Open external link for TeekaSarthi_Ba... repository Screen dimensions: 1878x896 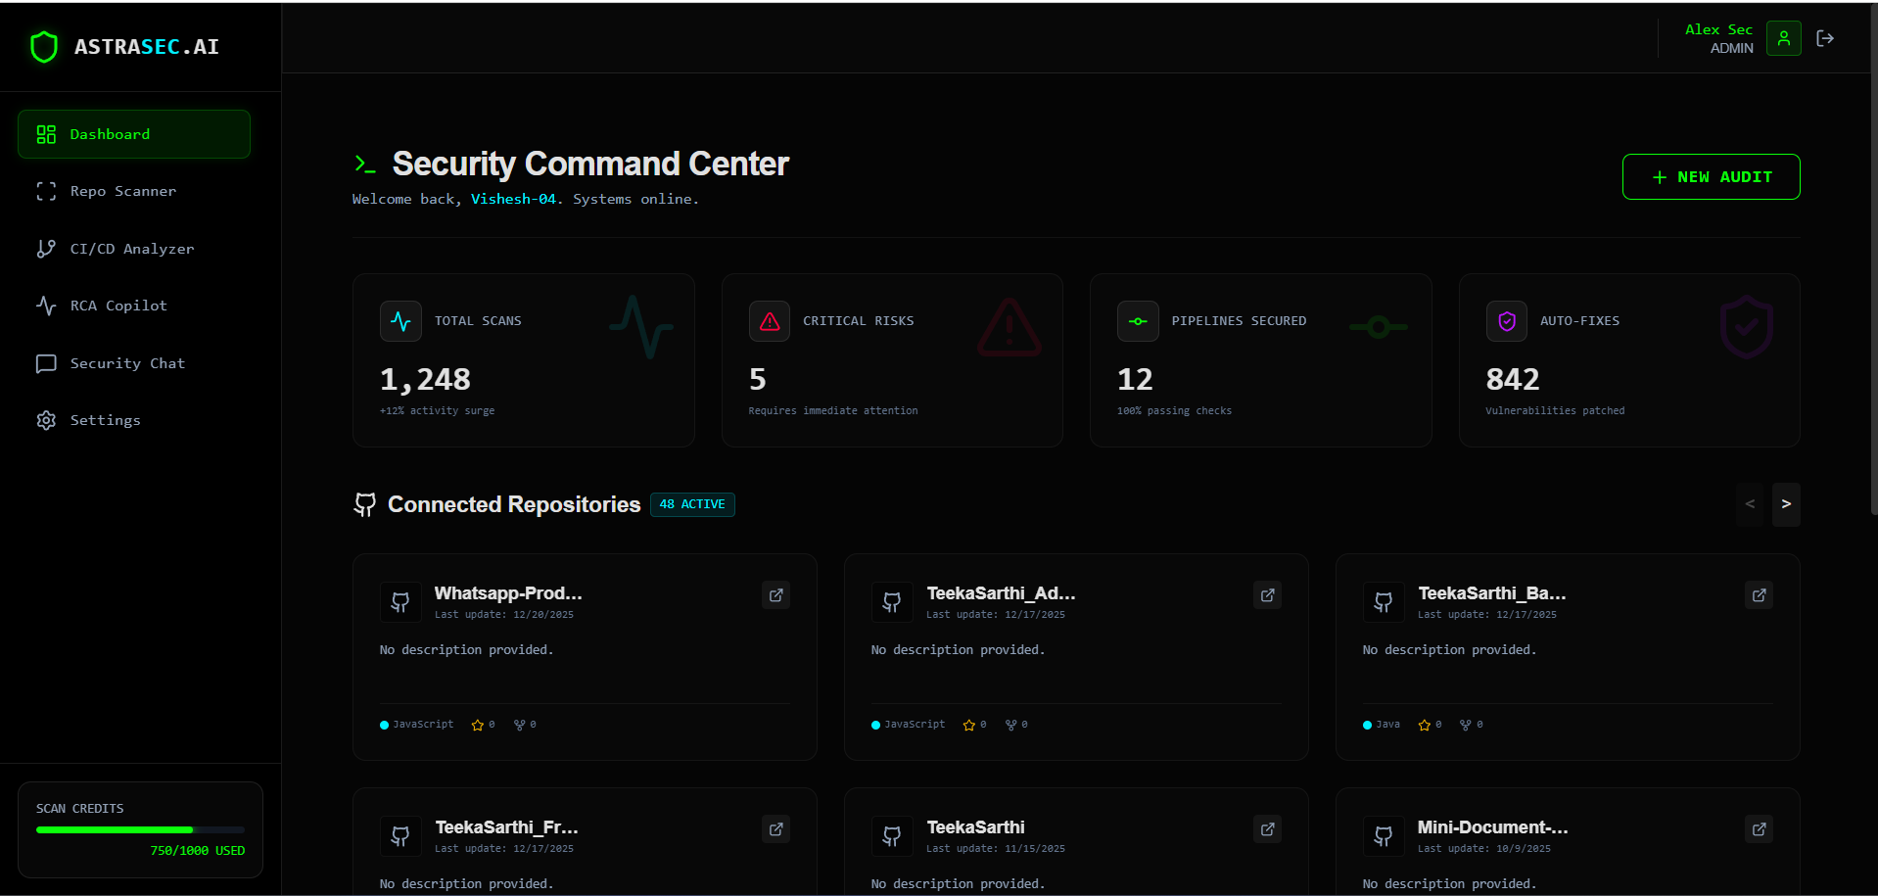[1760, 595]
